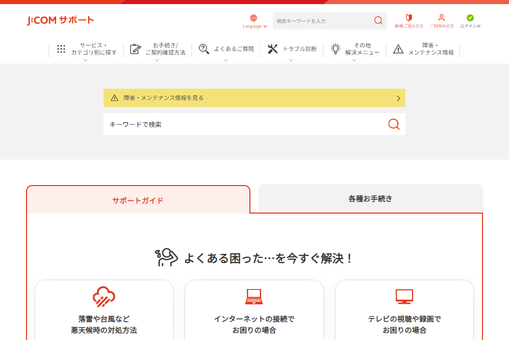This screenshot has height=340, width=509.
Task: Click the warning triangle for 障害・メンテナンス情報
Action: (x=399, y=49)
